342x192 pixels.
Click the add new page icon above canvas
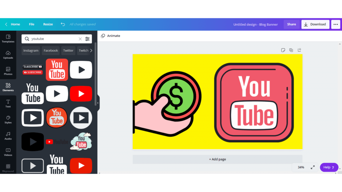tap(299, 50)
